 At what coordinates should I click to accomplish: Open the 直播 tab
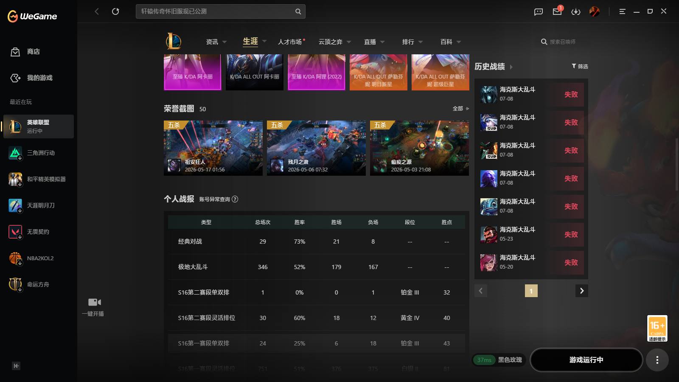370,42
